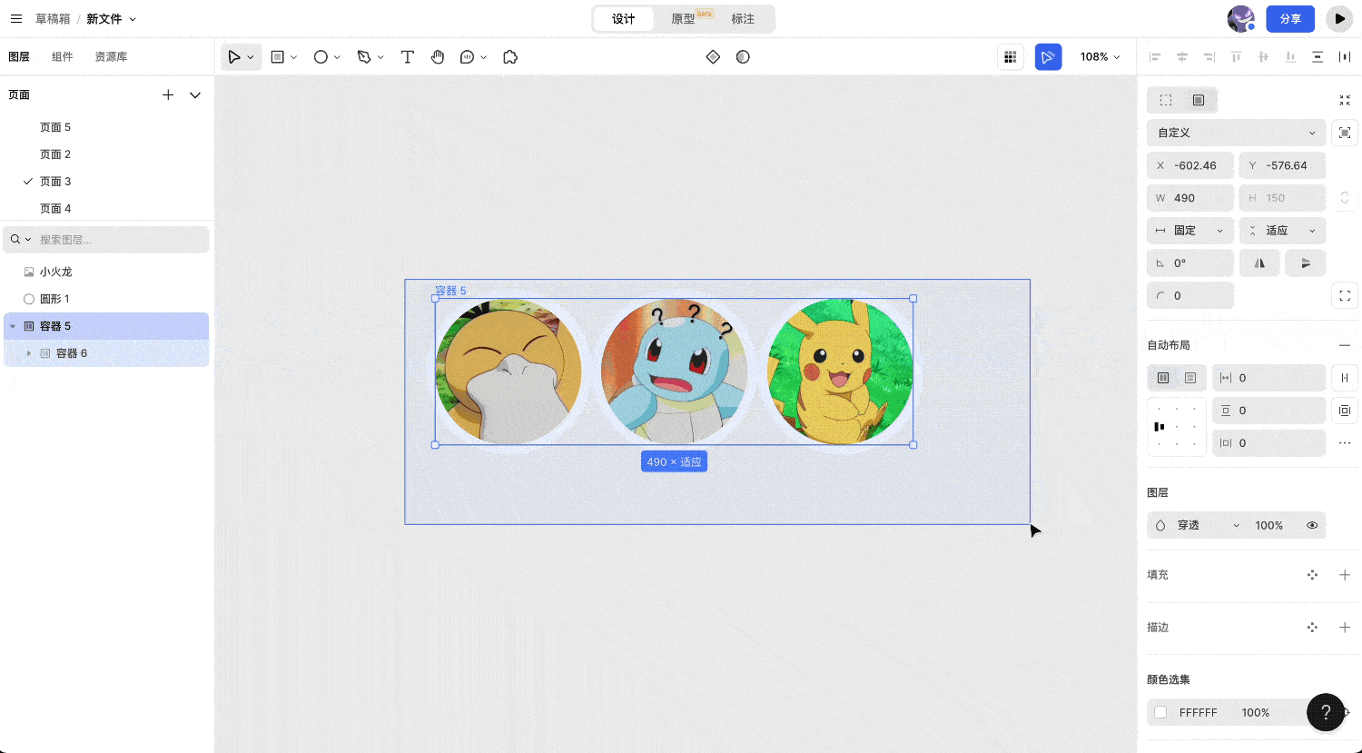1362x753 pixels.
Task: Open the grid apps icon in toolbar
Action: tap(1010, 57)
